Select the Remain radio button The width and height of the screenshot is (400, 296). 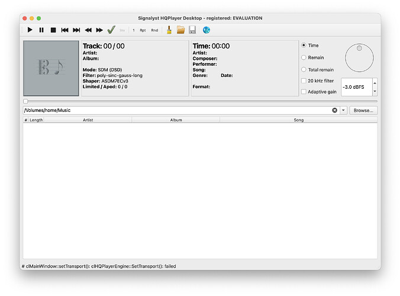pos(304,57)
